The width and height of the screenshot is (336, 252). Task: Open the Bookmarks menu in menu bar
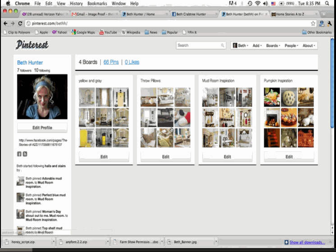click(x=97, y=4)
